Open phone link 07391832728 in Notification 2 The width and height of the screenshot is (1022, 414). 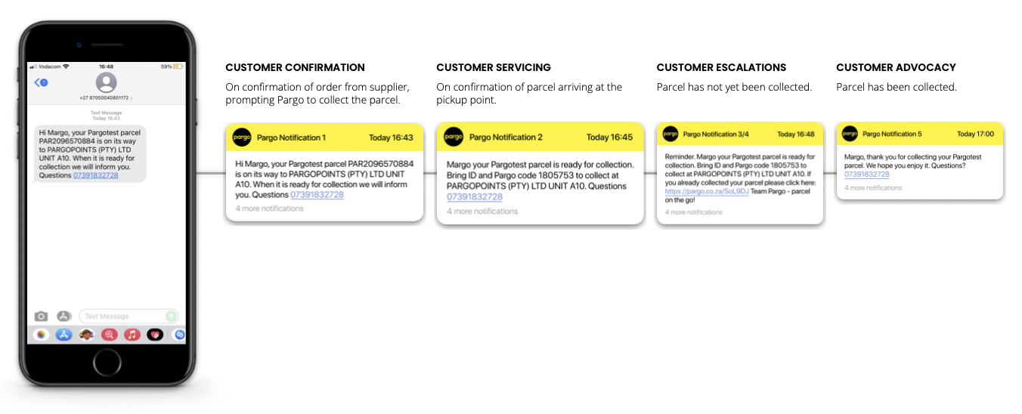[x=474, y=196]
